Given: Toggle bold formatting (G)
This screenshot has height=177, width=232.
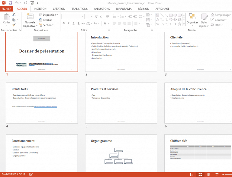Looking at the screenshot, I should coord(64,23).
